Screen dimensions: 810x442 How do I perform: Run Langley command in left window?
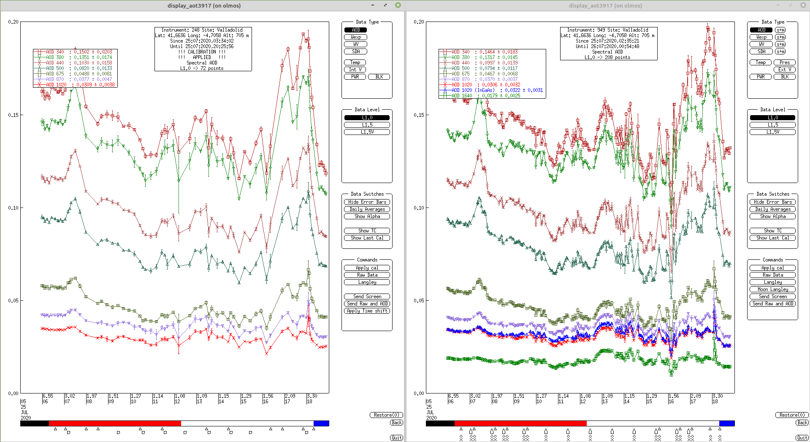[367, 282]
